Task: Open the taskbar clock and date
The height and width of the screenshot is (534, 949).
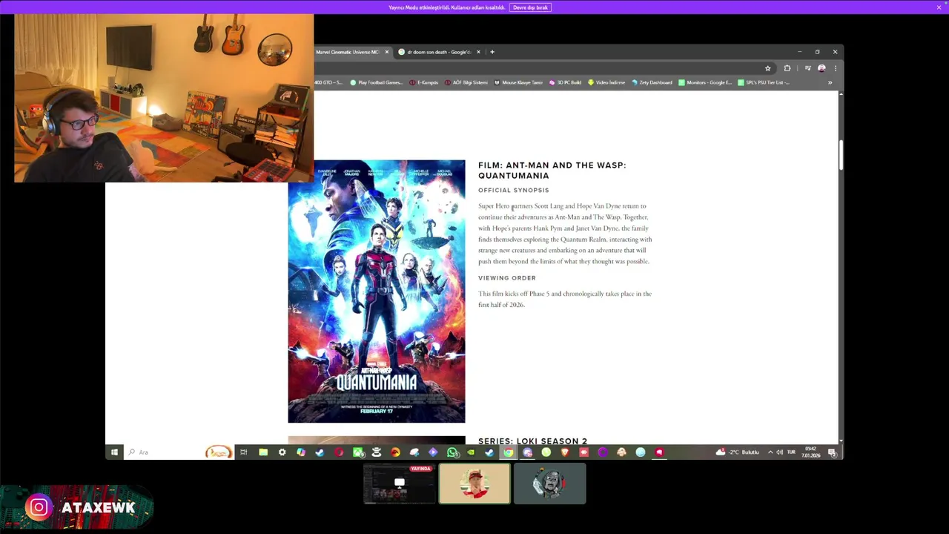Action: click(x=810, y=452)
